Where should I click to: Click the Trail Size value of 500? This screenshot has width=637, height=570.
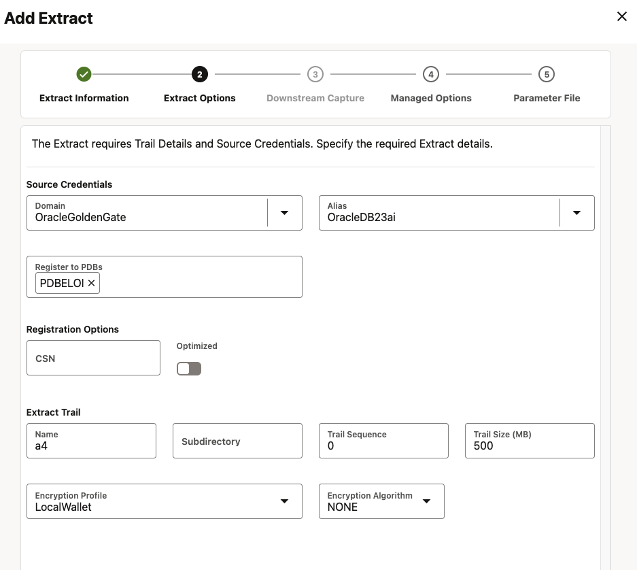[x=530, y=446]
